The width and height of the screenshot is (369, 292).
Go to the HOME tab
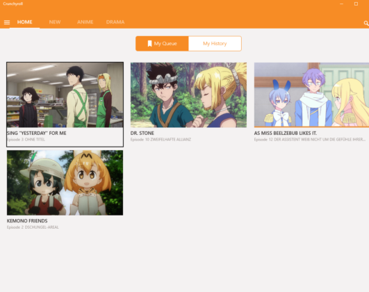pyautogui.click(x=24, y=22)
